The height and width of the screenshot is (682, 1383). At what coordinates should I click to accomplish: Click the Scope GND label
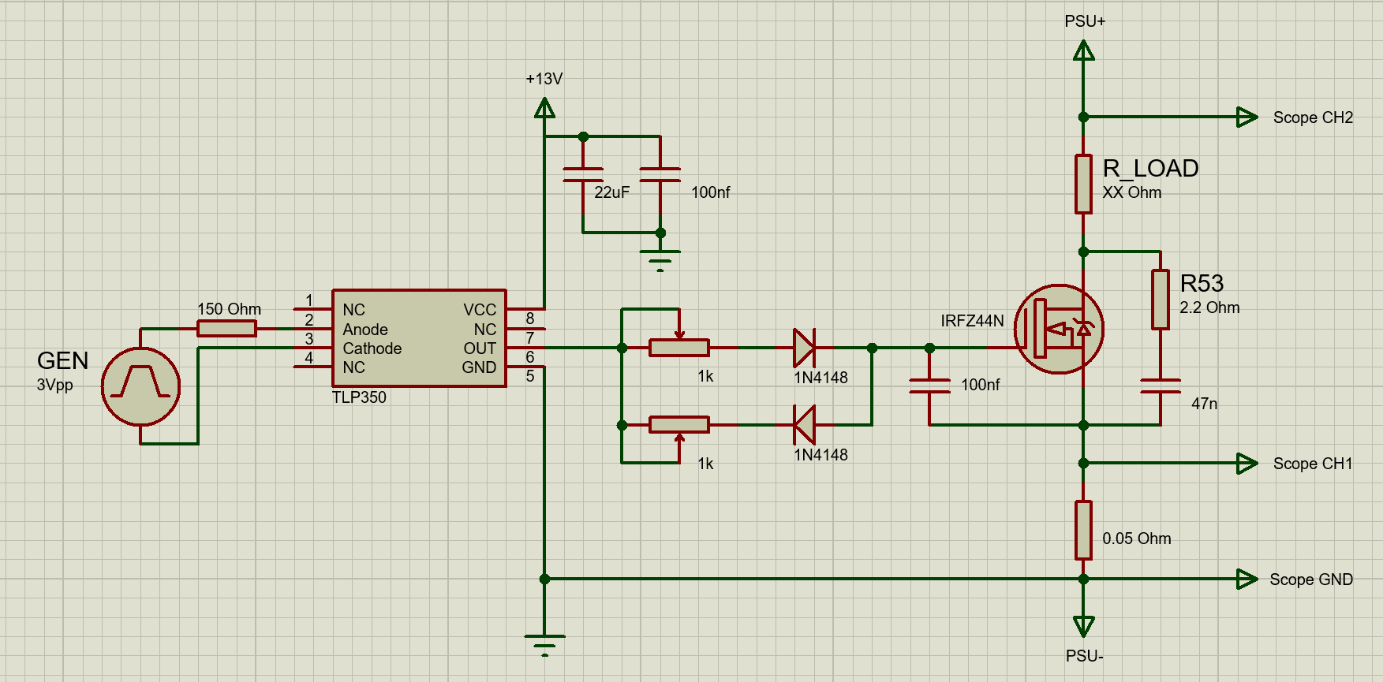1311,580
